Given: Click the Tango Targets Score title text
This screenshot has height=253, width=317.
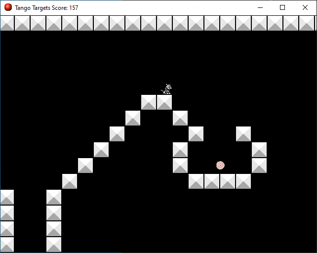Looking at the screenshot, I should (x=46, y=8).
